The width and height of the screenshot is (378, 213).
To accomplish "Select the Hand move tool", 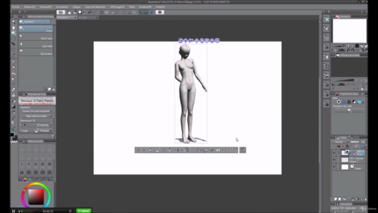I will pyautogui.click(x=14, y=28).
